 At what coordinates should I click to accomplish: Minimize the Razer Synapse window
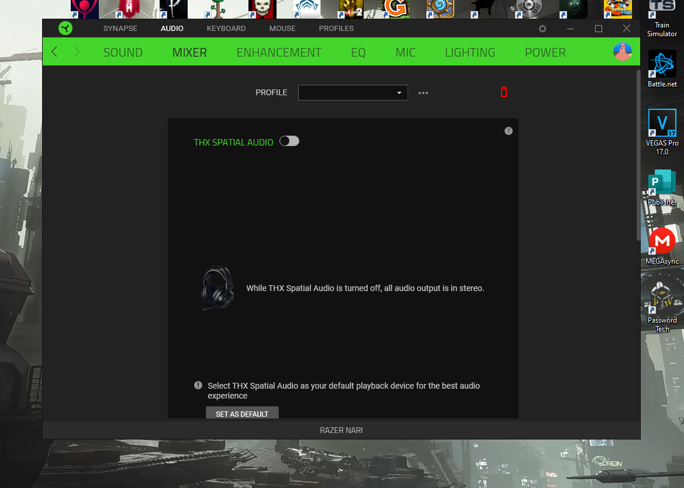[x=571, y=29]
